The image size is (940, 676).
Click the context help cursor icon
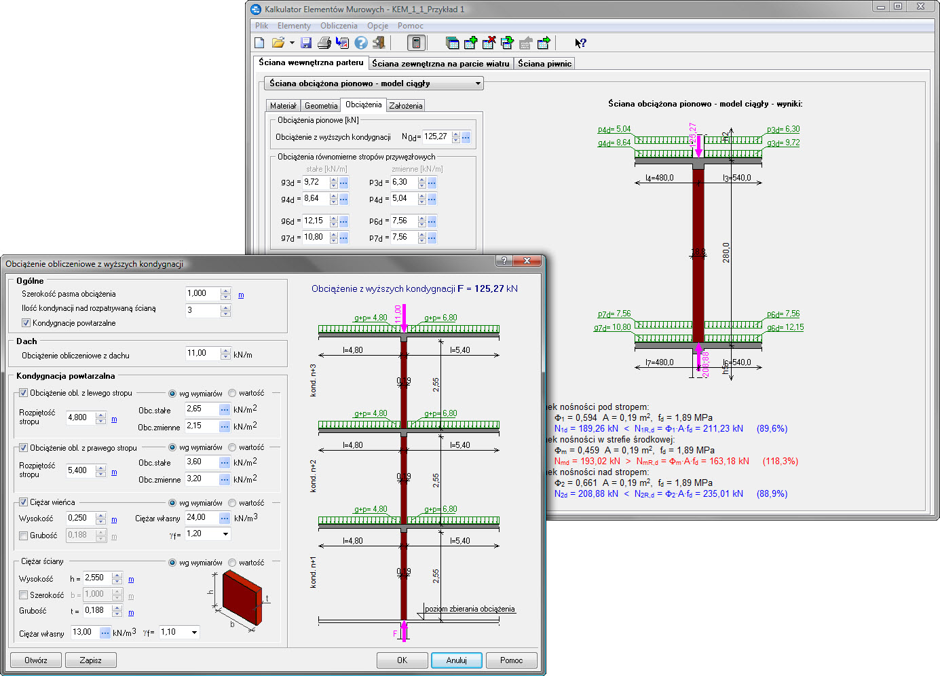pos(580,43)
